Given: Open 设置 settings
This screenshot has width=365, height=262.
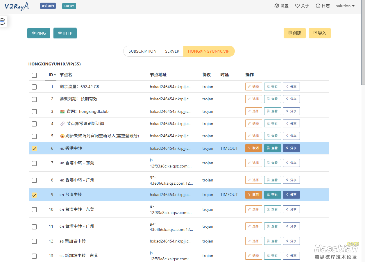Looking at the screenshot, I should pos(281,6).
